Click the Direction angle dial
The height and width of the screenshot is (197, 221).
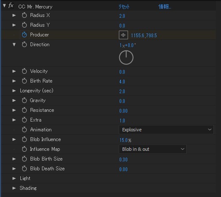(126, 58)
